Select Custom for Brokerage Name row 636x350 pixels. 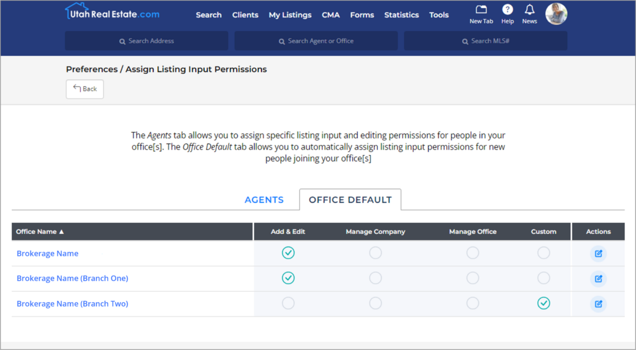click(x=543, y=253)
